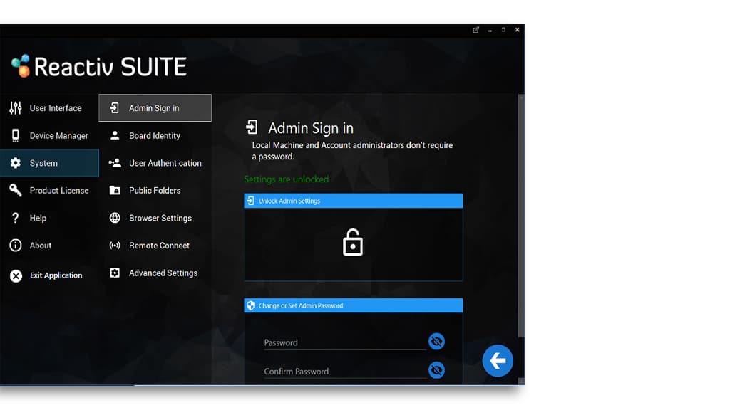The width and height of the screenshot is (730, 410).
Task: Open the About section
Action: pyautogui.click(x=49, y=245)
